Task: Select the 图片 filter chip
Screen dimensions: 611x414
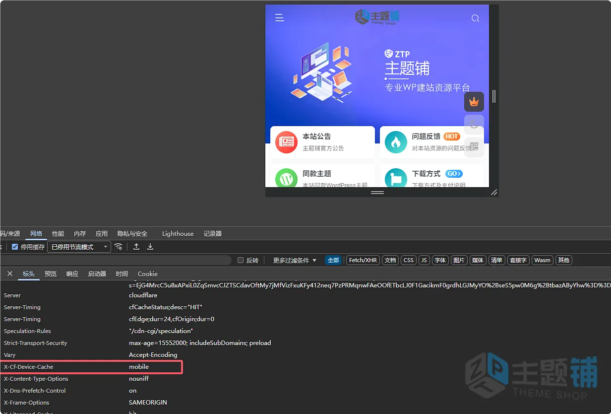Action: (459, 260)
